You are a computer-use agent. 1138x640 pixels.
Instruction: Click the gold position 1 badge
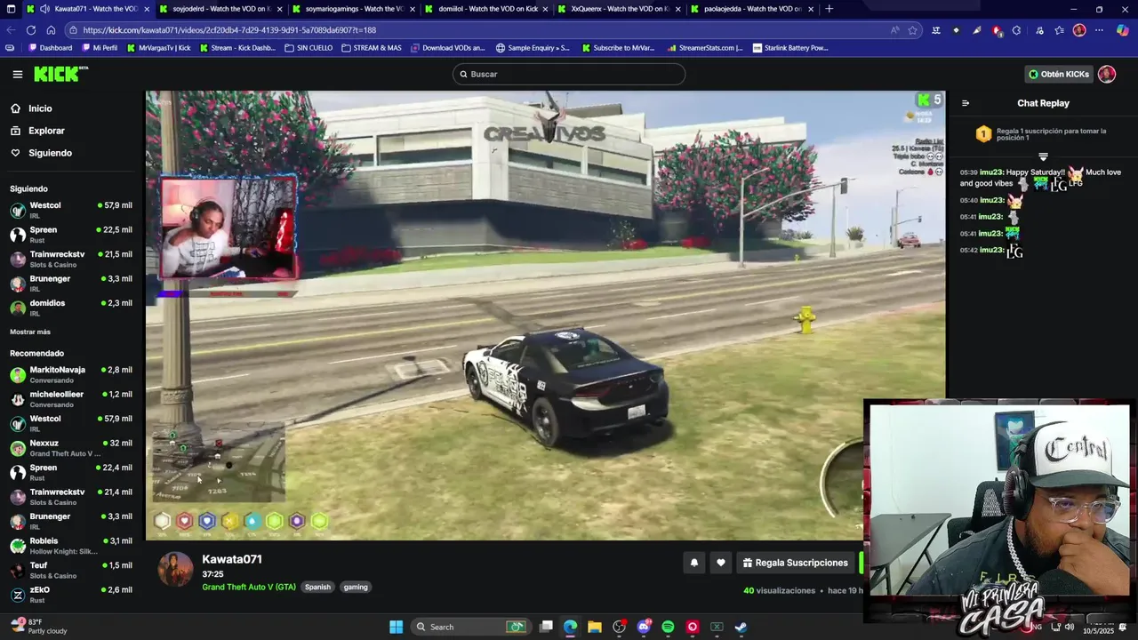click(983, 134)
